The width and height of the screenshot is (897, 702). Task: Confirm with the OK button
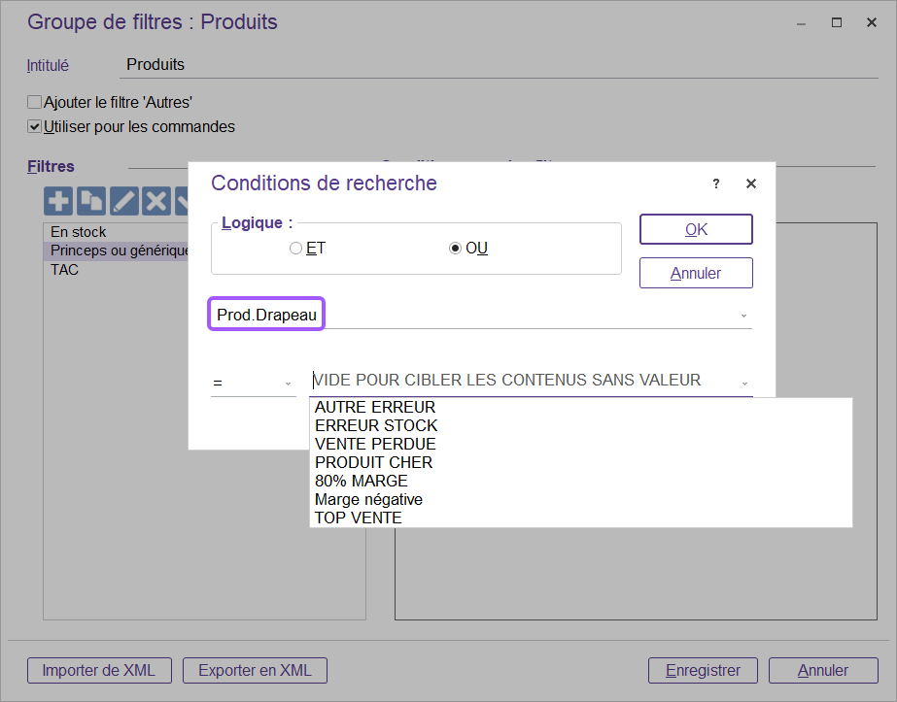coord(696,229)
